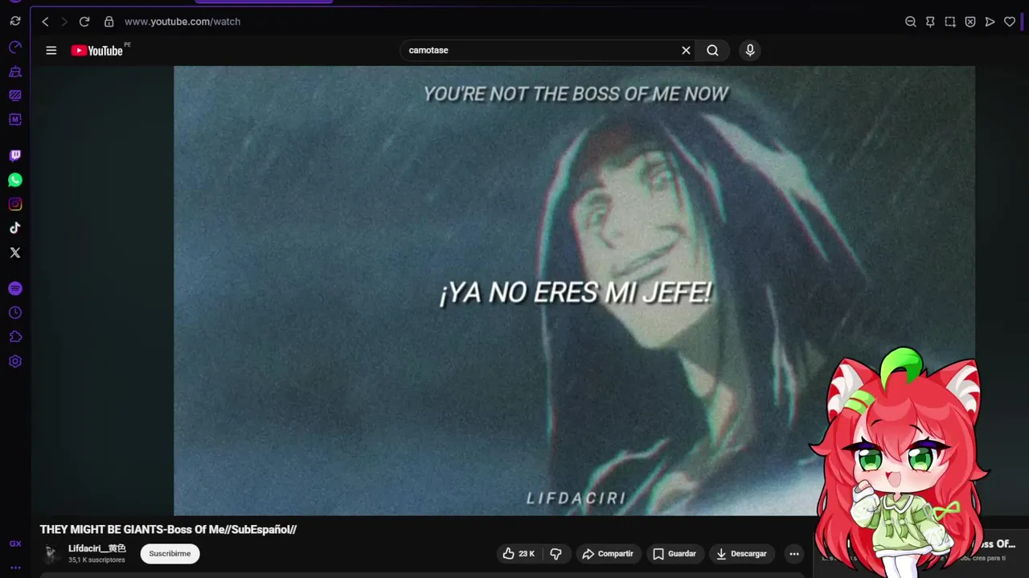Open the YouTube hamburger guide menu
This screenshot has width=1029, height=578.
pos(51,51)
